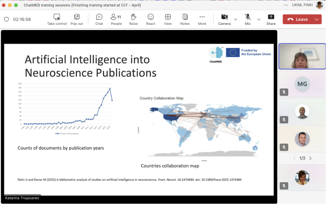This screenshot has height=204, width=326.
Task: Select the MG participant tile
Action: coord(302,85)
